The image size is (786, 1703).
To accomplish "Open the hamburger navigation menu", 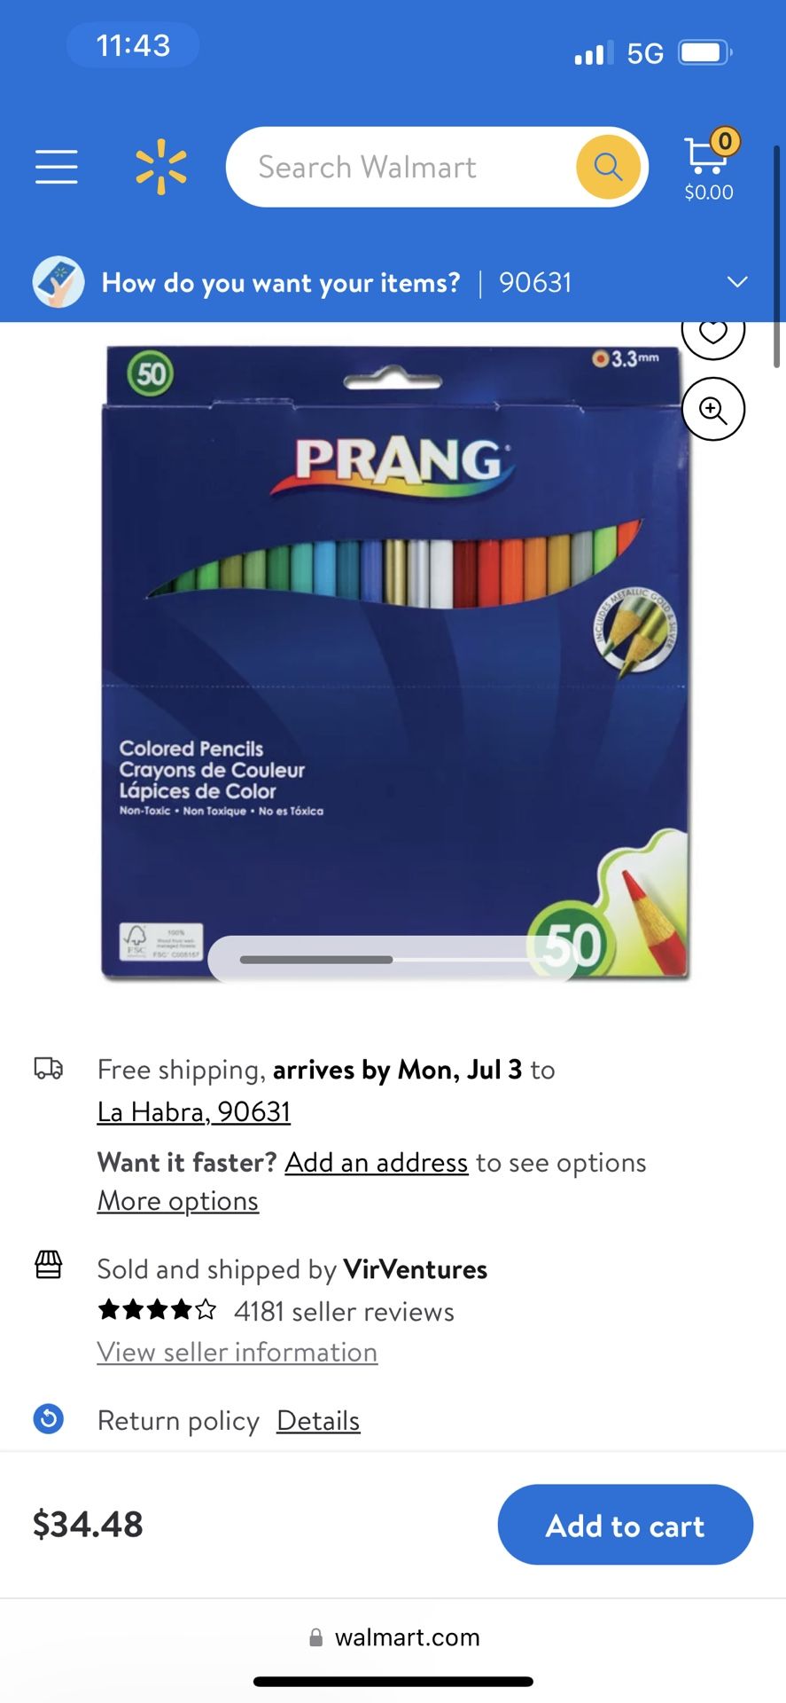I will (57, 167).
